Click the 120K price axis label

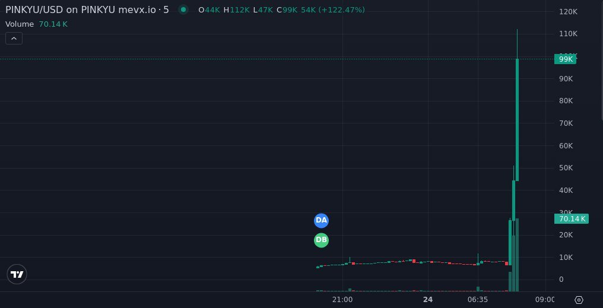(x=568, y=12)
